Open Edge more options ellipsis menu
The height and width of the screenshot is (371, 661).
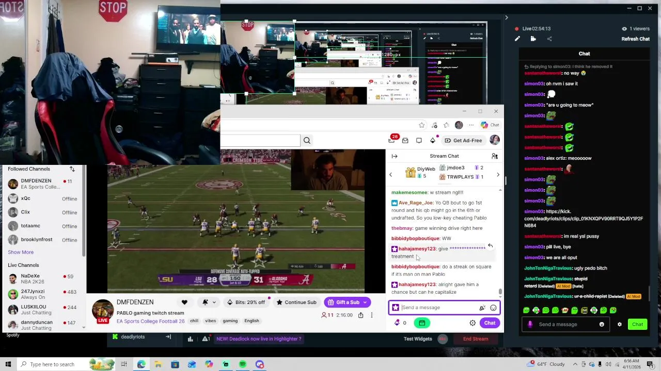[x=471, y=125]
